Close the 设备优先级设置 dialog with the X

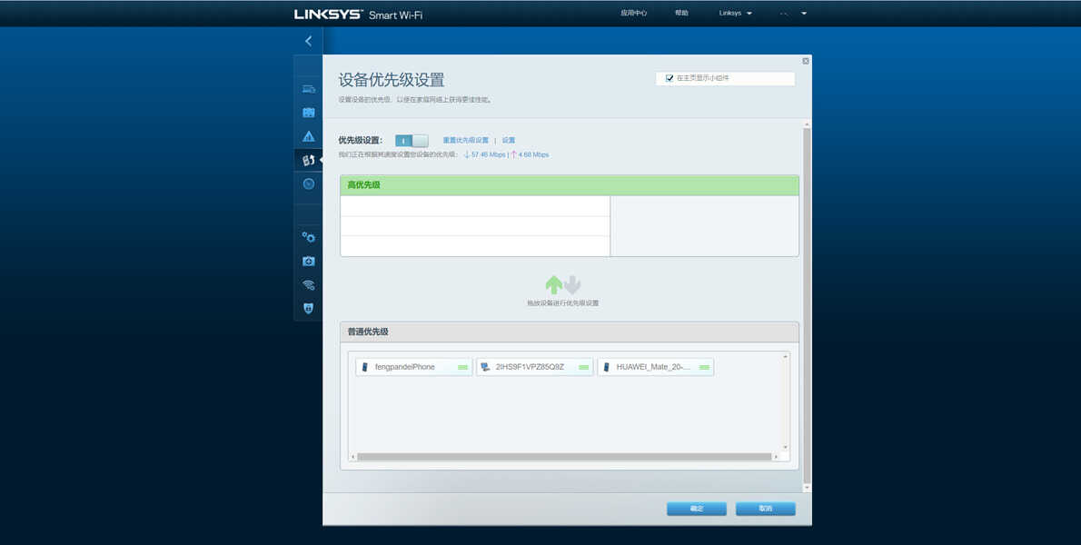coord(805,62)
